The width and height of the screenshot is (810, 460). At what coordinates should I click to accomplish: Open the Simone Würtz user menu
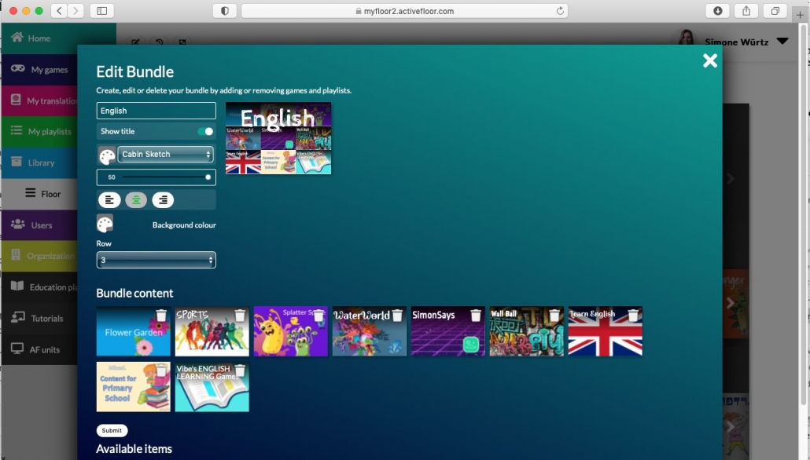click(x=782, y=42)
